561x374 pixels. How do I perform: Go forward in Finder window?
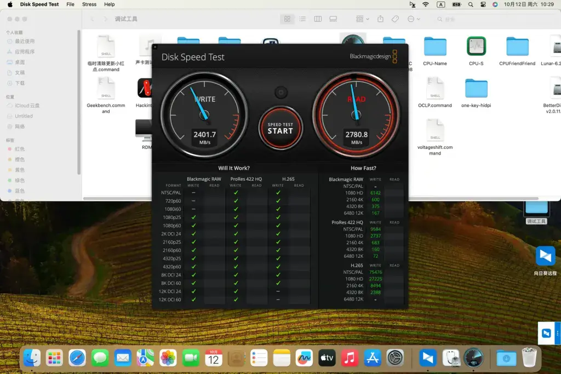coord(105,19)
